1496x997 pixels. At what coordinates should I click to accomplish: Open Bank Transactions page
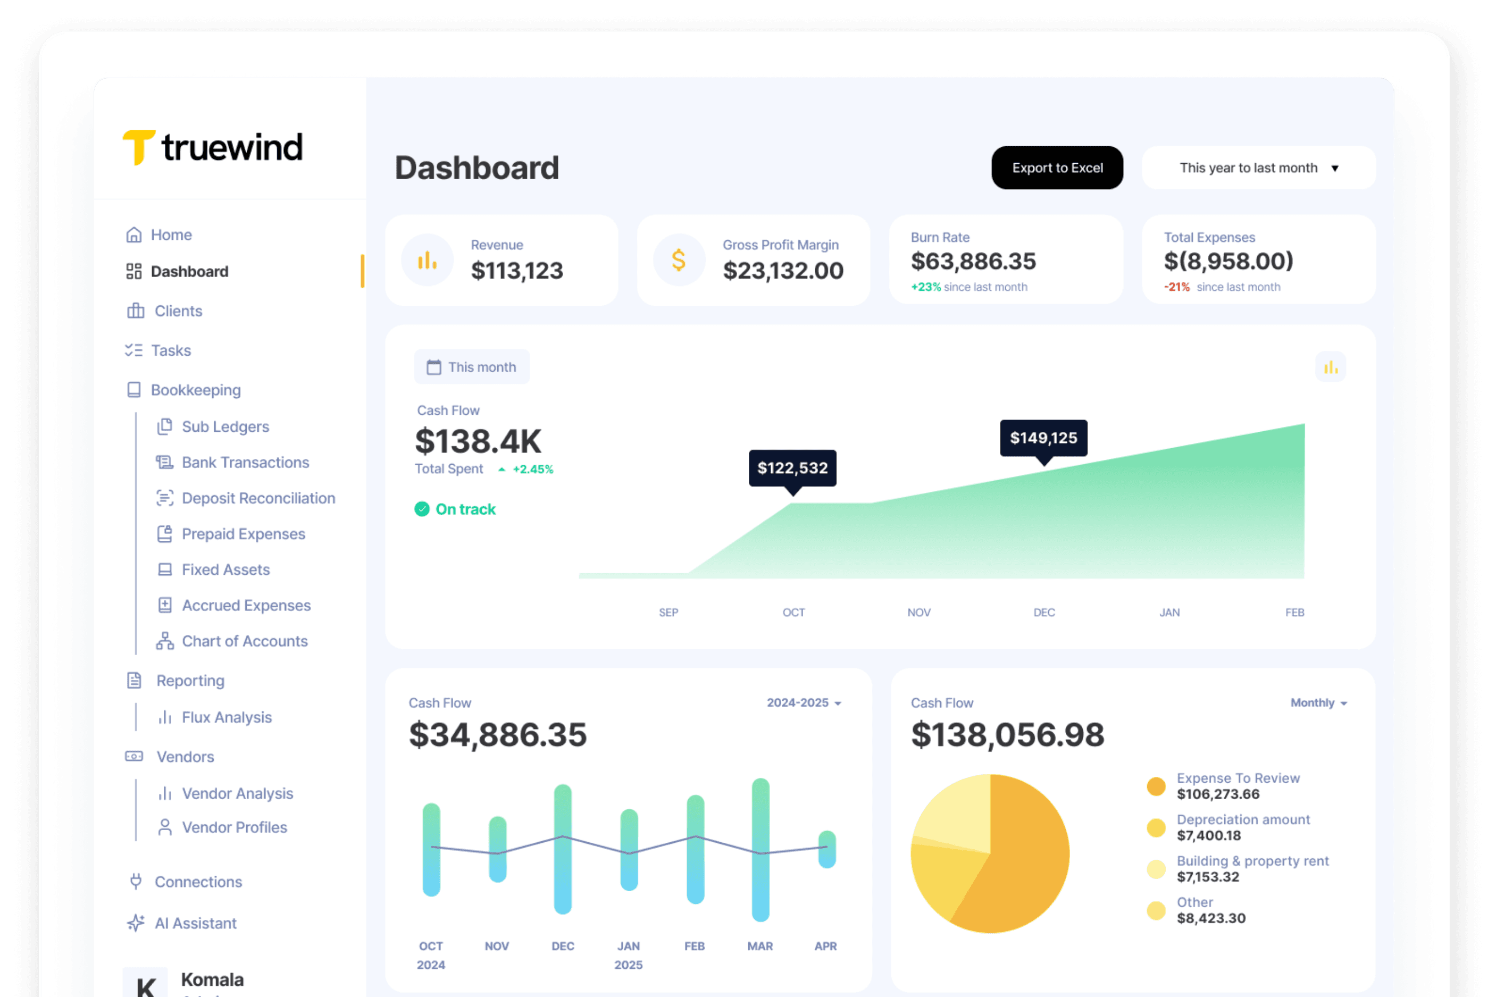coord(245,462)
